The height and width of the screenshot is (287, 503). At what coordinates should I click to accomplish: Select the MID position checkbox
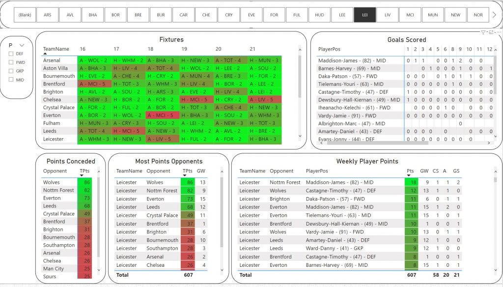click(x=11, y=80)
